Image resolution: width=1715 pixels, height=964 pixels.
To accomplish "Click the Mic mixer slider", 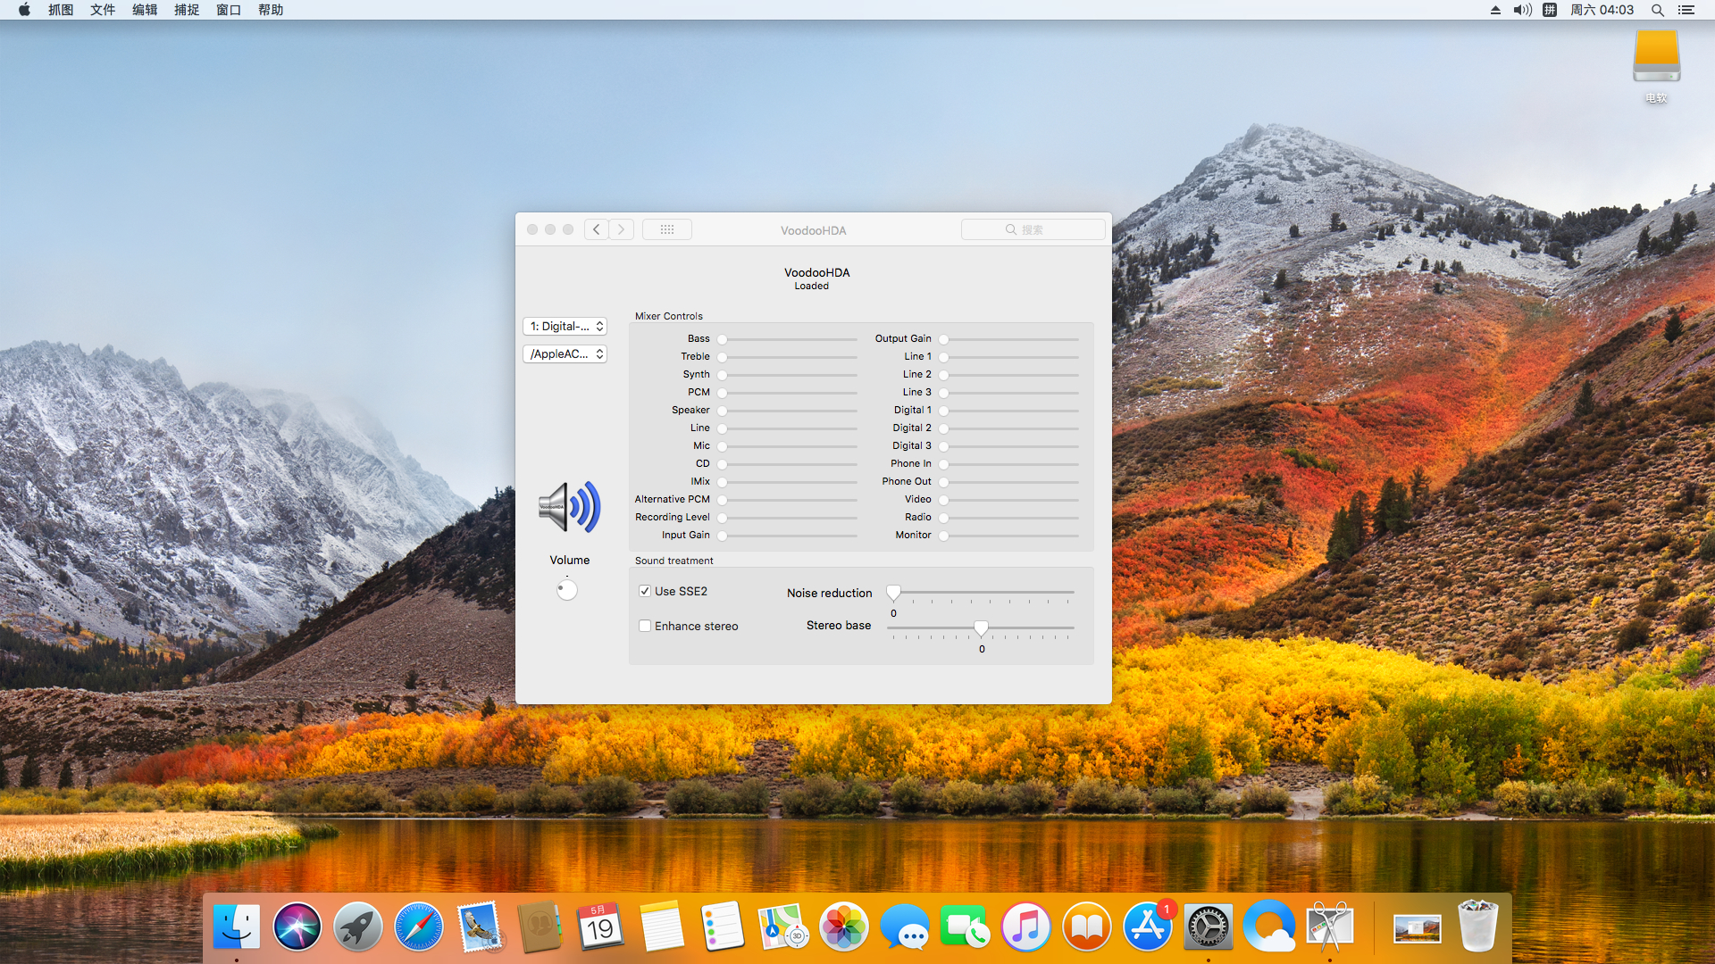I will (787, 446).
